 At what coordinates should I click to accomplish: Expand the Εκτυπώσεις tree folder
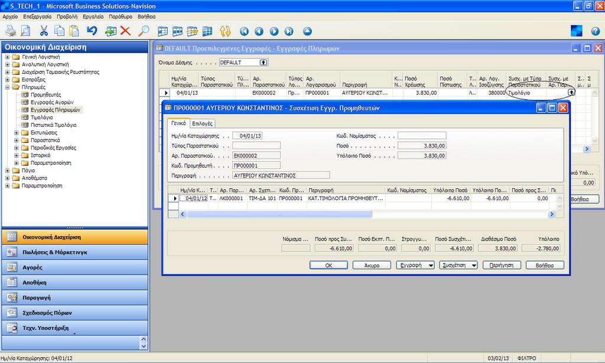click(x=16, y=133)
